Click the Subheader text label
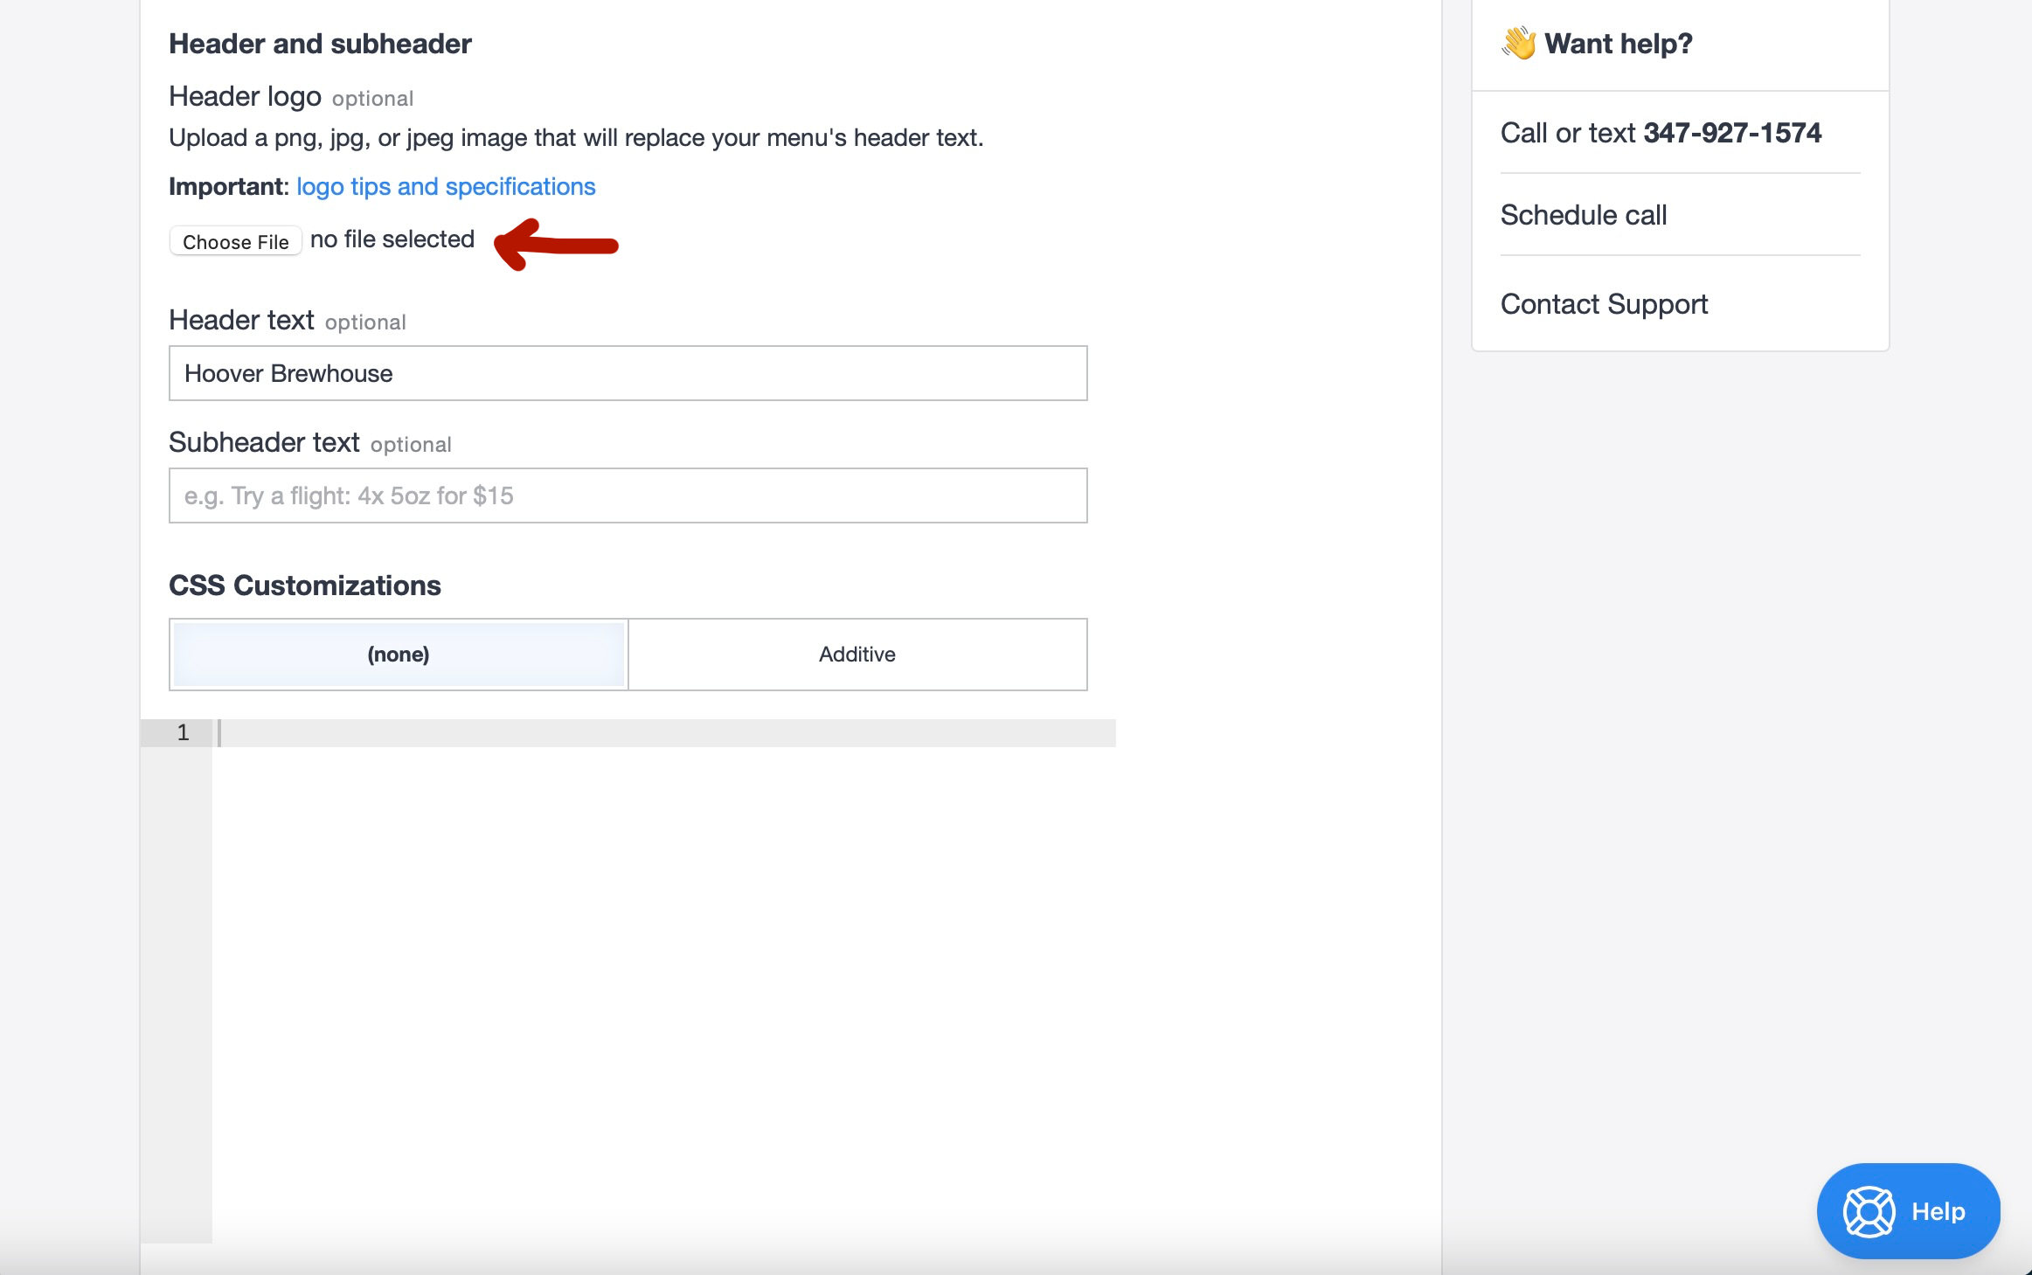 (x=264, y=442)
